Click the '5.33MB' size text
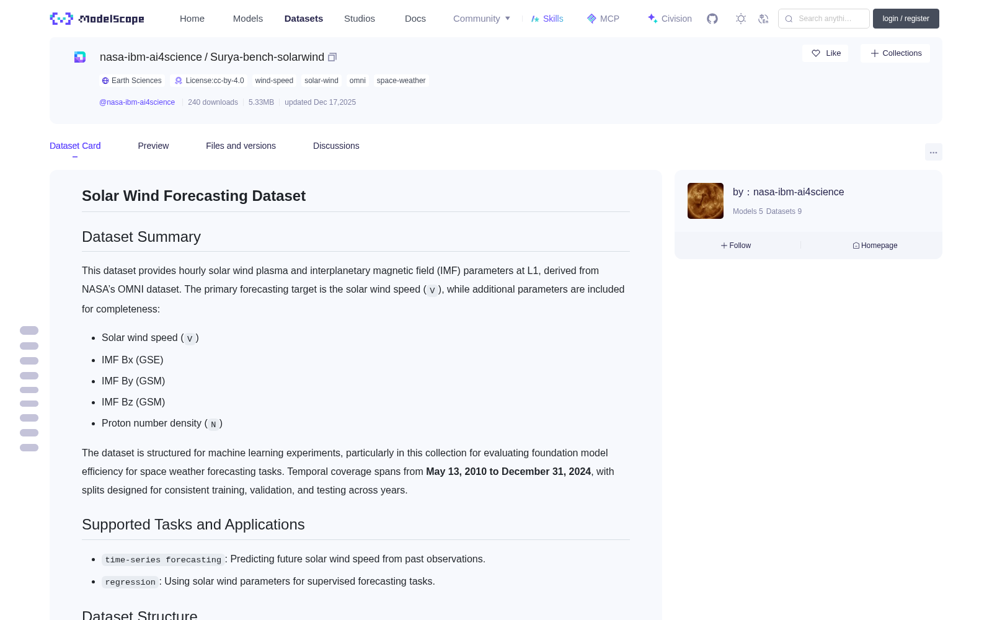 click(x=261, y=102)
